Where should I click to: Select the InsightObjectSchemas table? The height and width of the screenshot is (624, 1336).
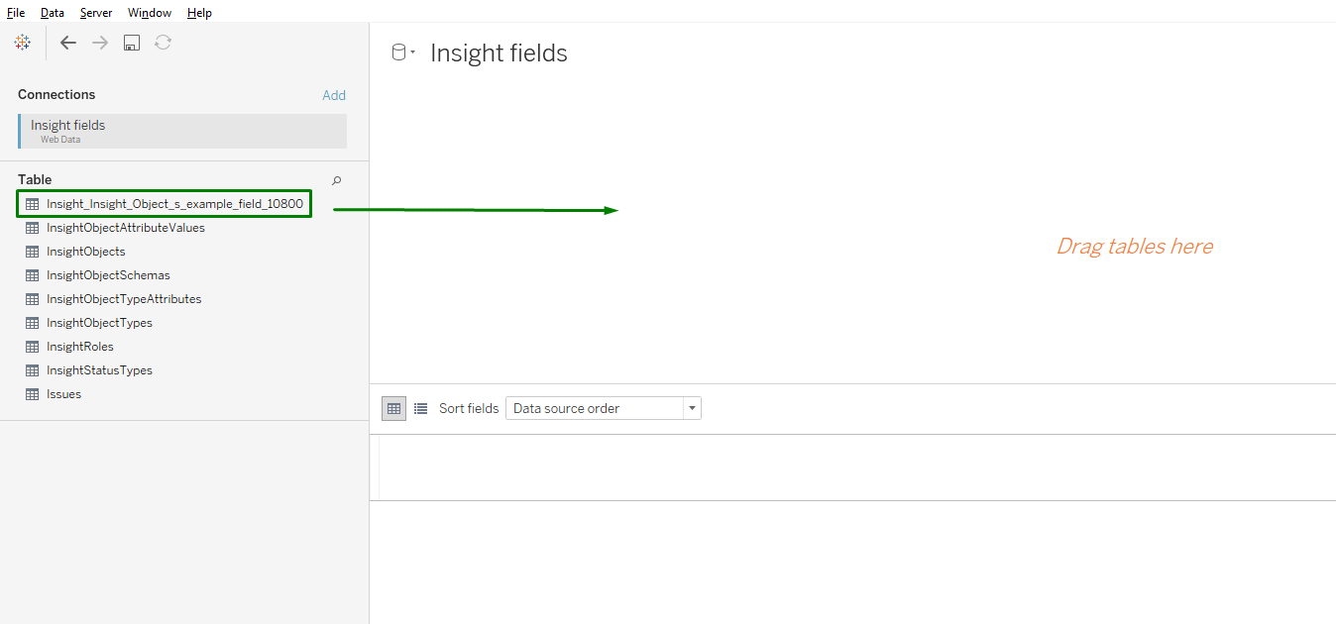pyautogui.click(x=108, y=275)
